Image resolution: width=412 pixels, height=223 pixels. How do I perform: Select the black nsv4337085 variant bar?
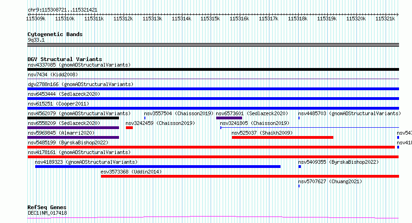click(x=213, y=69)
